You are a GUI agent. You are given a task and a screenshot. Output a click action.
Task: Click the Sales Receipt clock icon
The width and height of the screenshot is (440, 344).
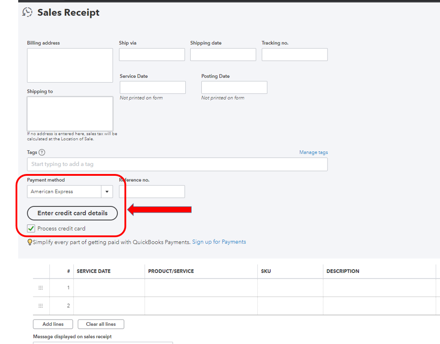(x=27, y=12)
